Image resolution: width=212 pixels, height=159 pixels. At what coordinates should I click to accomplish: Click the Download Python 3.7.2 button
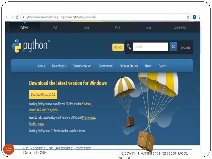pos(43,95)
